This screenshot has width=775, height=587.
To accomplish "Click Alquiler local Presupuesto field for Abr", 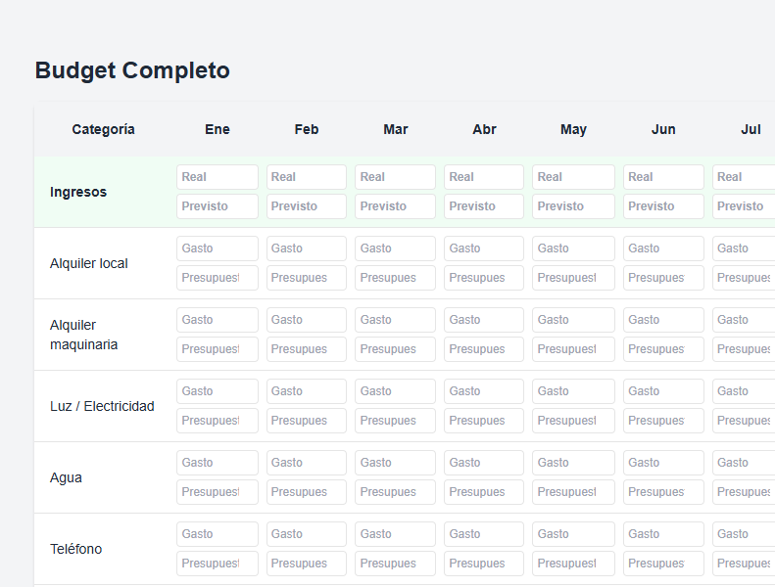I will tap(484, 278).
